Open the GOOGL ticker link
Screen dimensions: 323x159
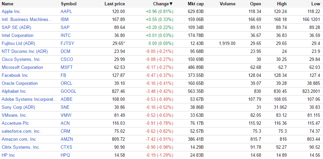click(x=68, y=91)
